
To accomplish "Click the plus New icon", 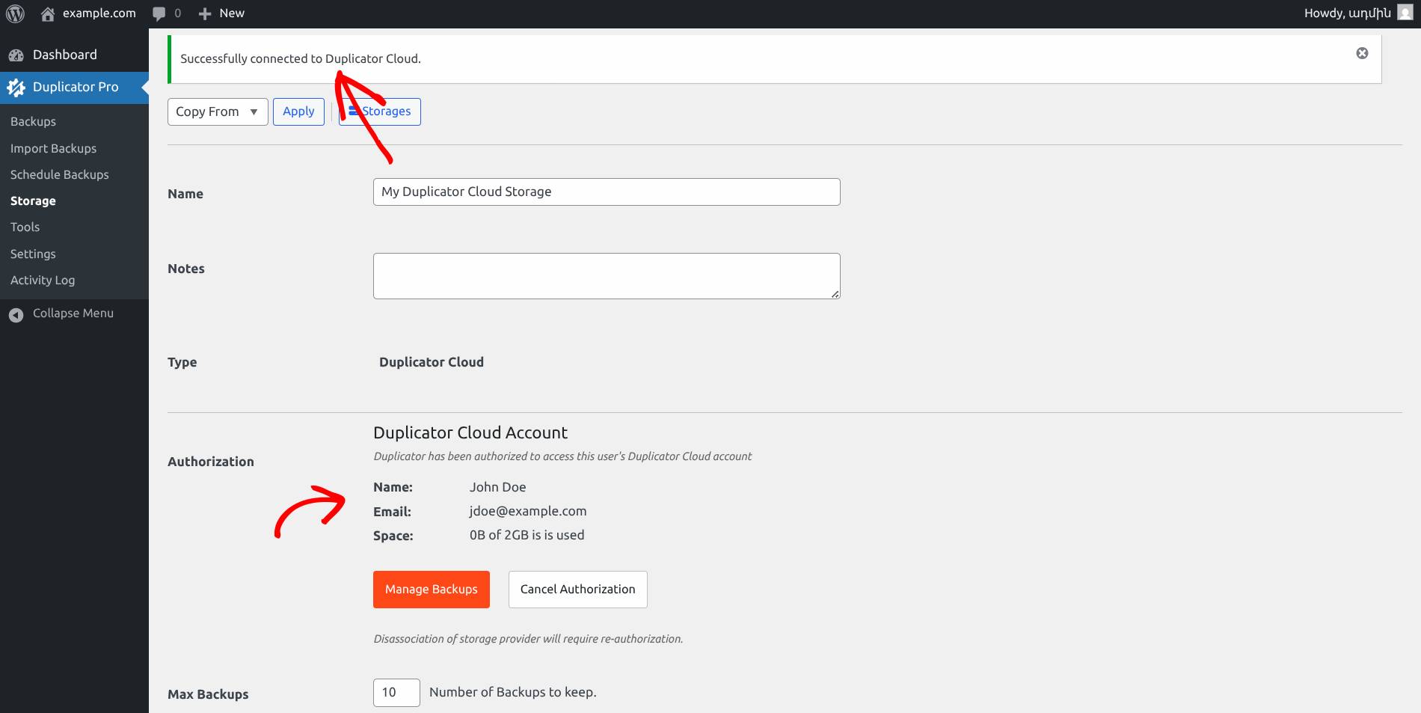I will (205, 13).
